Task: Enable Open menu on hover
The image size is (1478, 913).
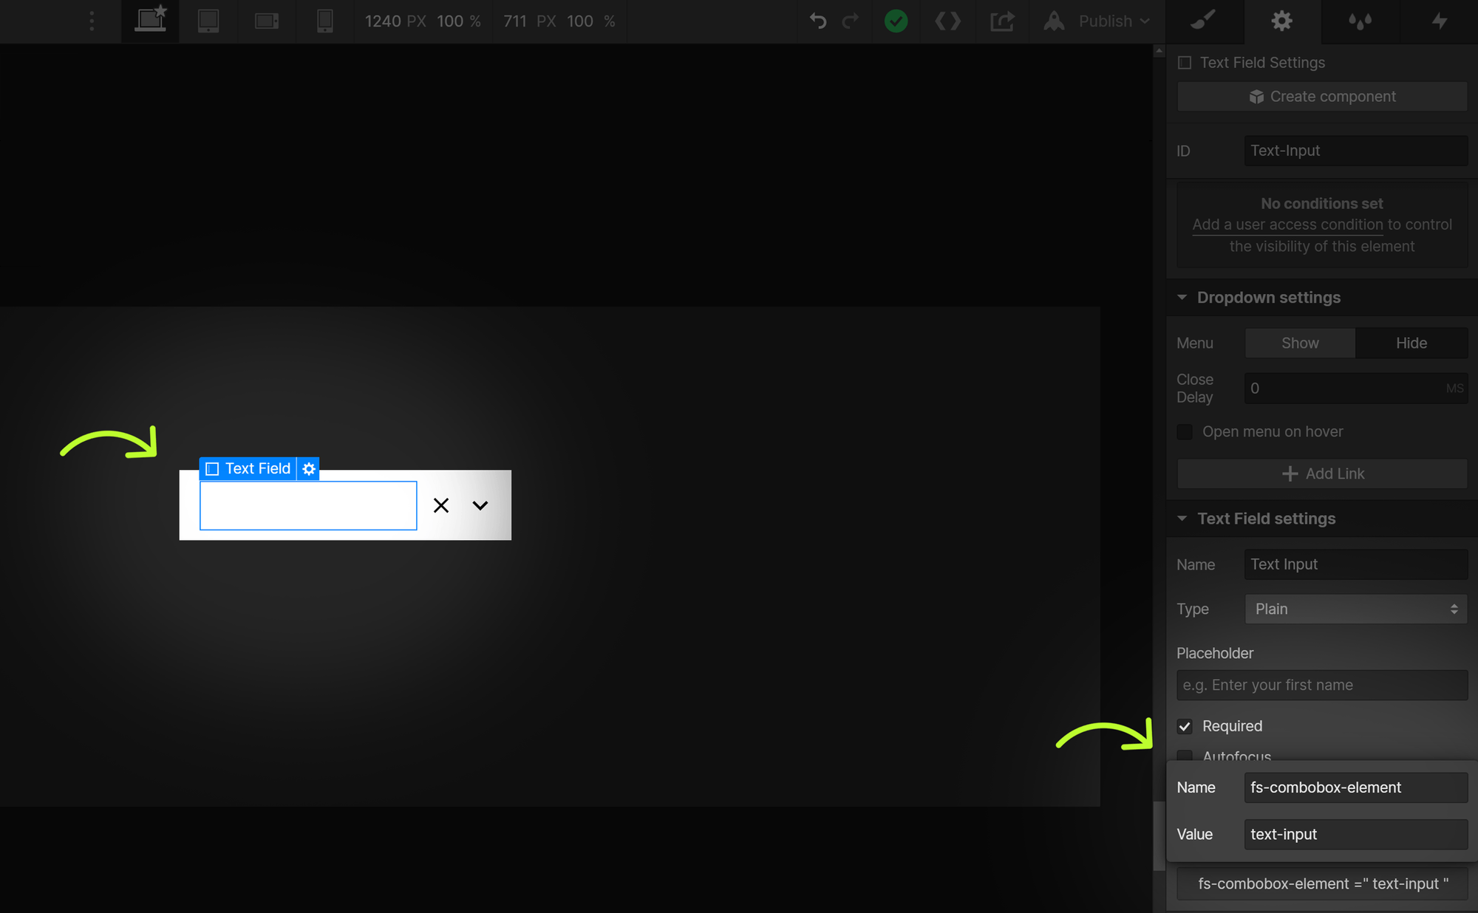Action: pyautogui.click(x=1185, y=431)
